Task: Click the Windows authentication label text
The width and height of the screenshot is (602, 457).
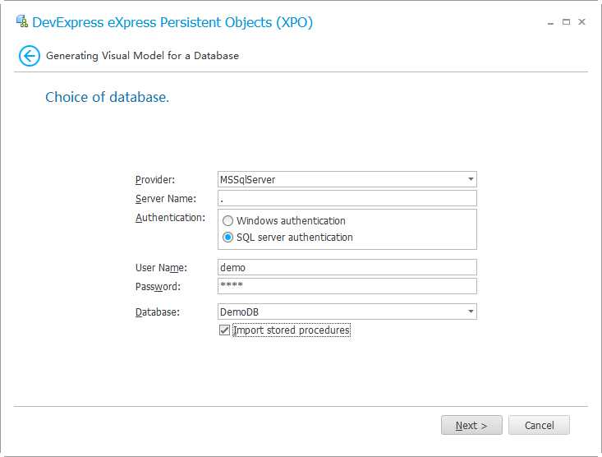Action: (291, 221)
